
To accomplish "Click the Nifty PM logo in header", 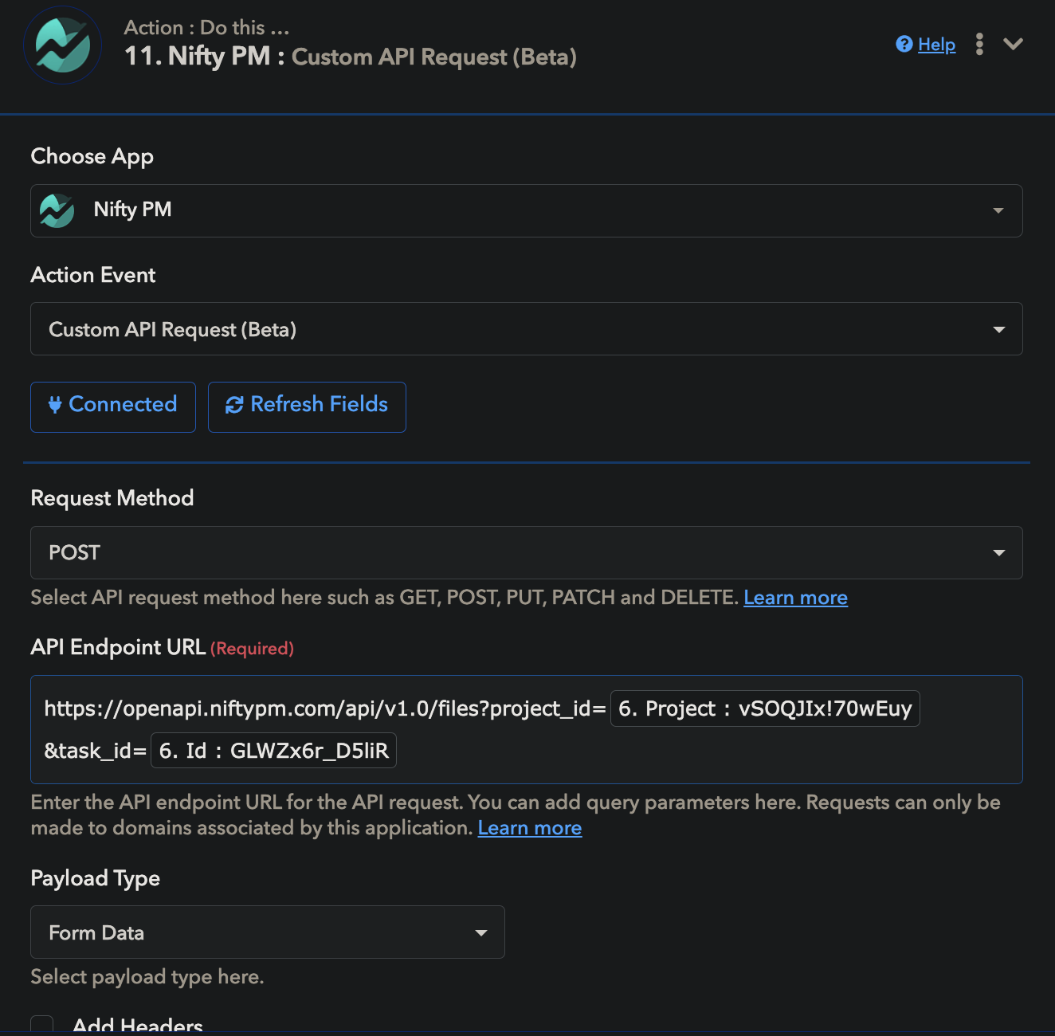I will (x=62, y=45).
